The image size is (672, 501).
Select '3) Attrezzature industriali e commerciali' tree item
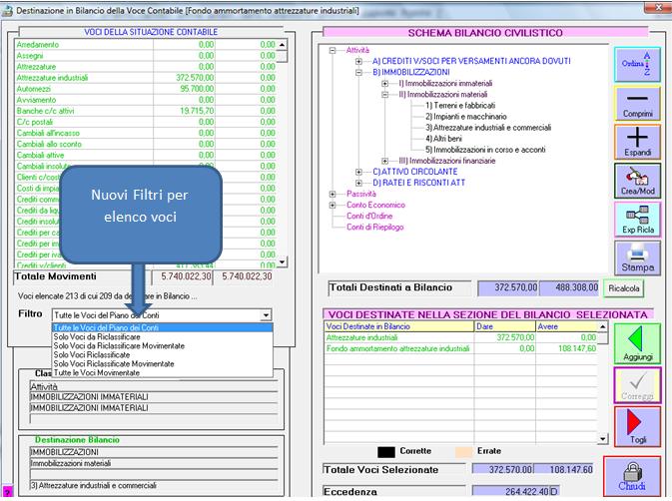(x=488, y=128)
